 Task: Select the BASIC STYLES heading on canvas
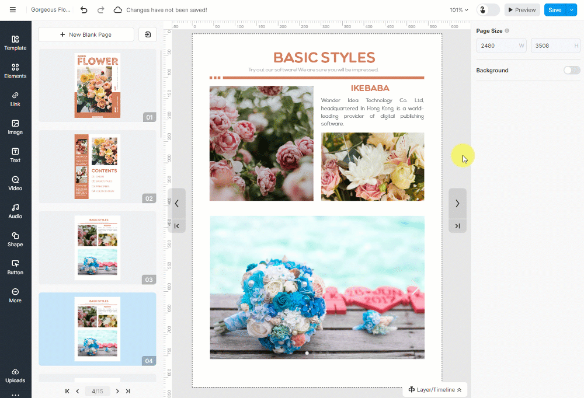pyautogui.click(x=324, y=57)
